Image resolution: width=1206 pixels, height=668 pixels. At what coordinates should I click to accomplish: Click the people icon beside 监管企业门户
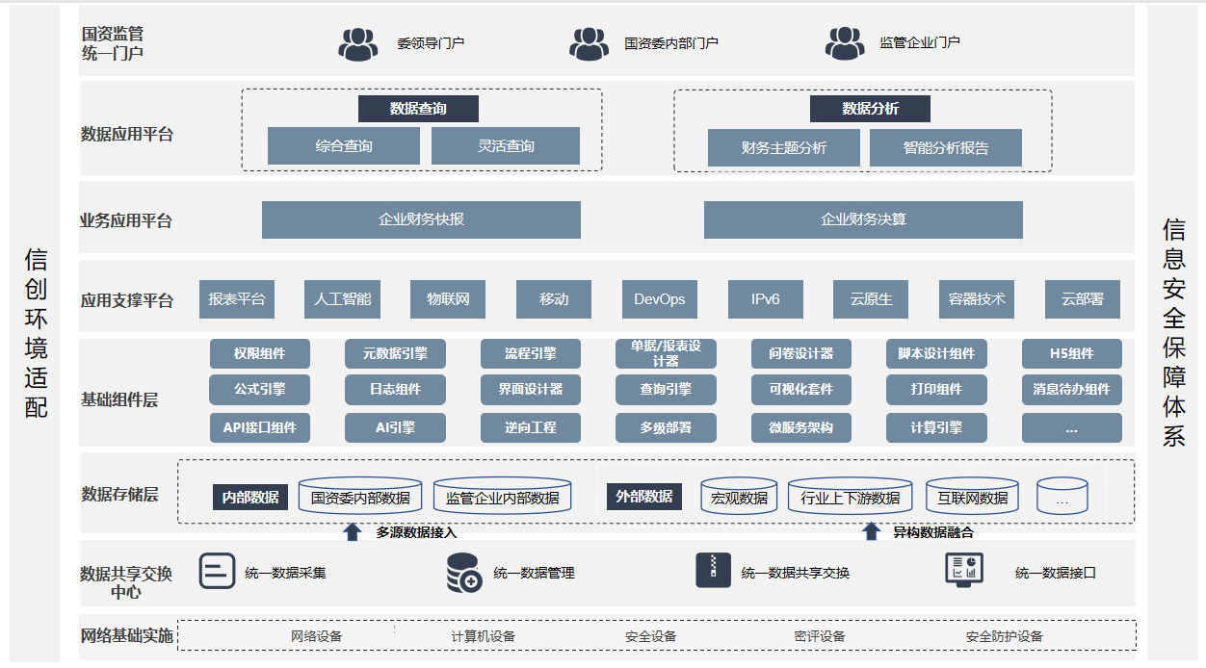(845, 44)
